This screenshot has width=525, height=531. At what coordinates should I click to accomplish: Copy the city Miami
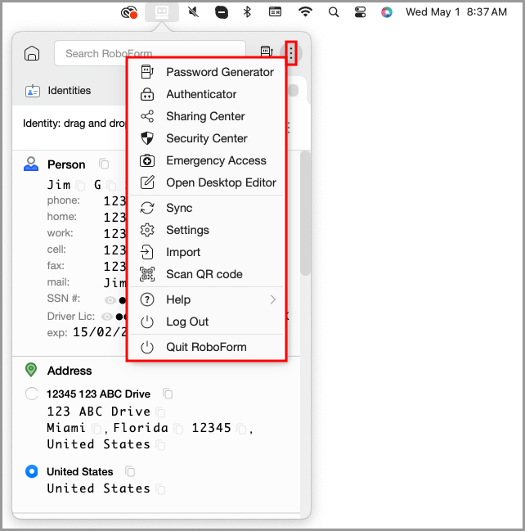coord(96,429)
